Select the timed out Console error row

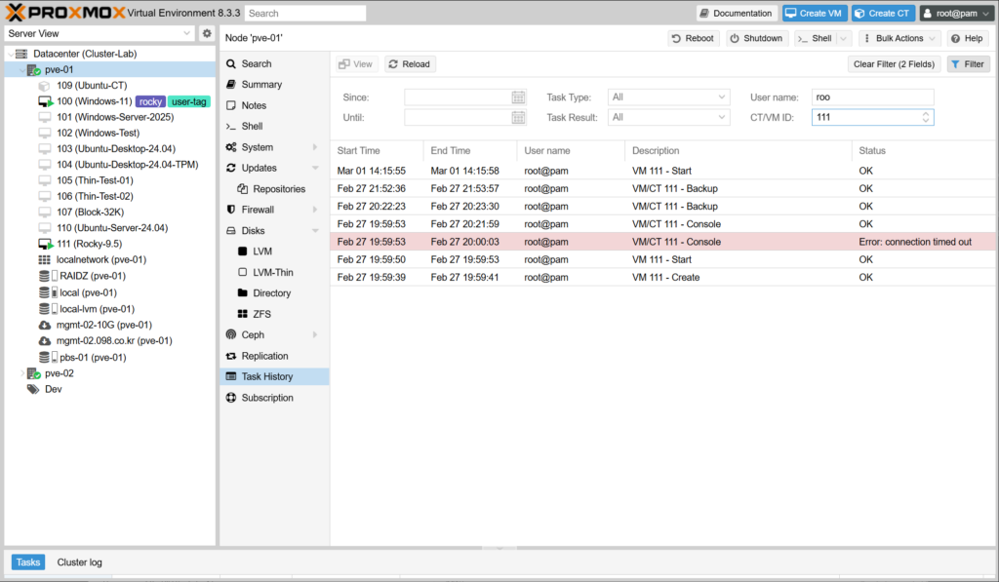click(x=663, y=242)
